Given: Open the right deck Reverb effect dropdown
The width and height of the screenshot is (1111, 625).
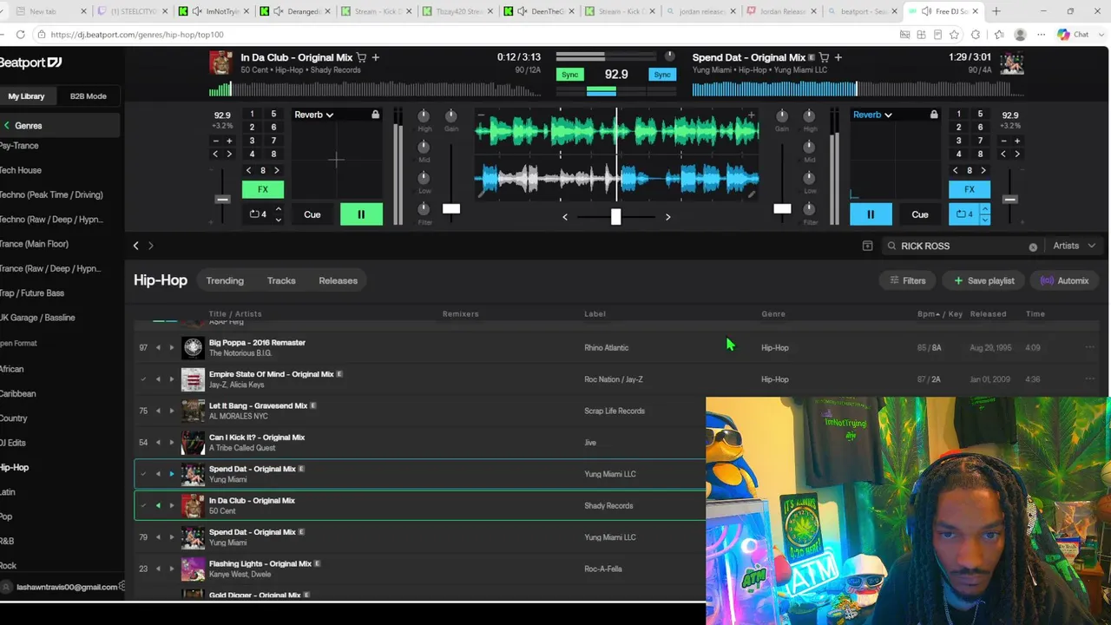Looking at the screenshot, I should pyautogui.click(x=873, y=115).
